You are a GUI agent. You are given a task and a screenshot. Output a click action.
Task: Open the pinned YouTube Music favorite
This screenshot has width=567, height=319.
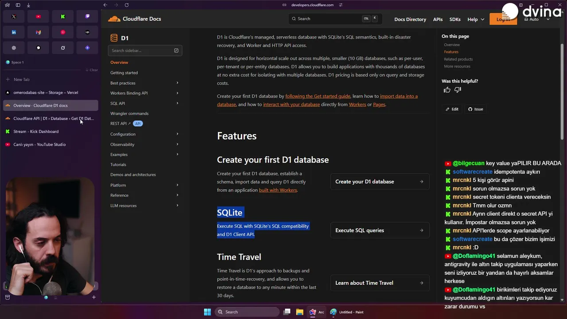(63, 32)
